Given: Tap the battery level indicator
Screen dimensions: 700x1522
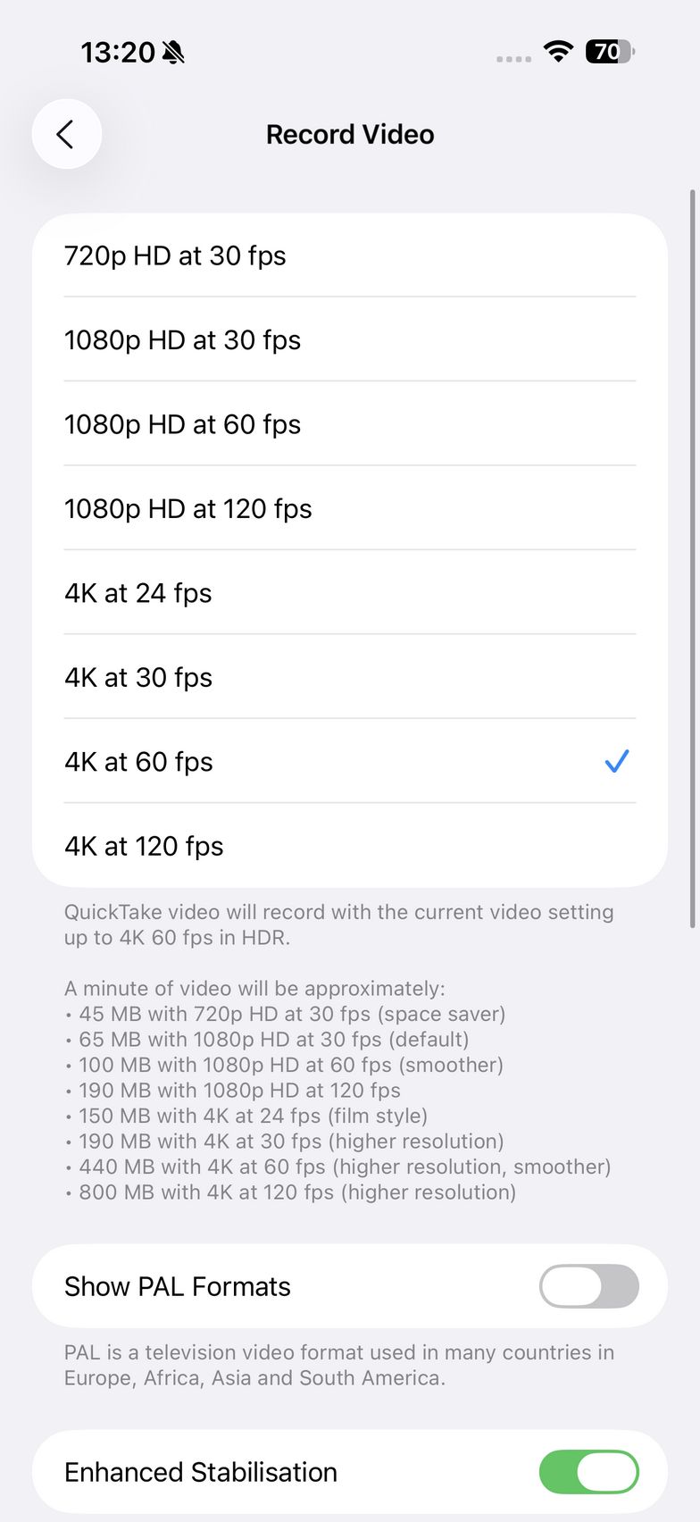Looking at the screenshot, I should click(609, 52).
